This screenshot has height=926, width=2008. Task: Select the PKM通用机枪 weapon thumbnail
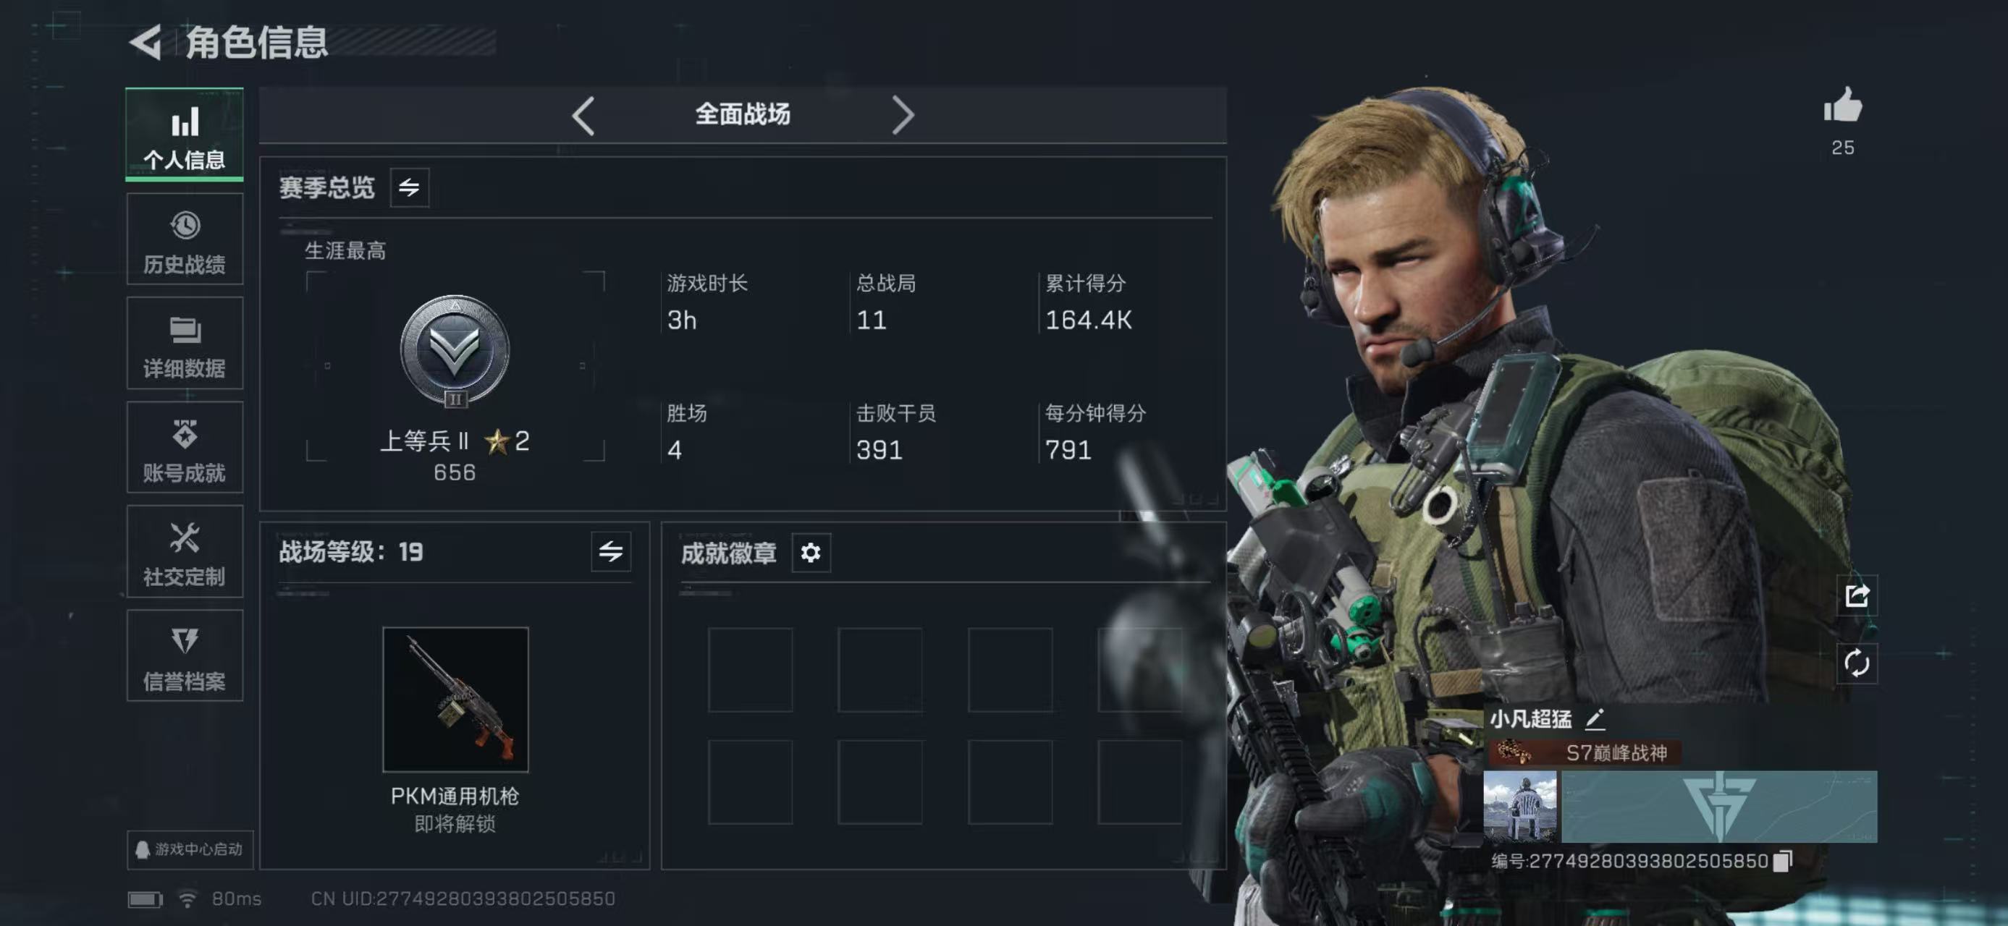click(455, 700)
